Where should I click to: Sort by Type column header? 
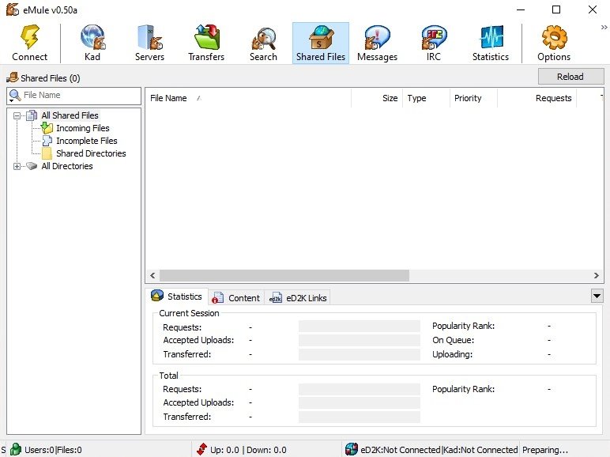(426, 98)
